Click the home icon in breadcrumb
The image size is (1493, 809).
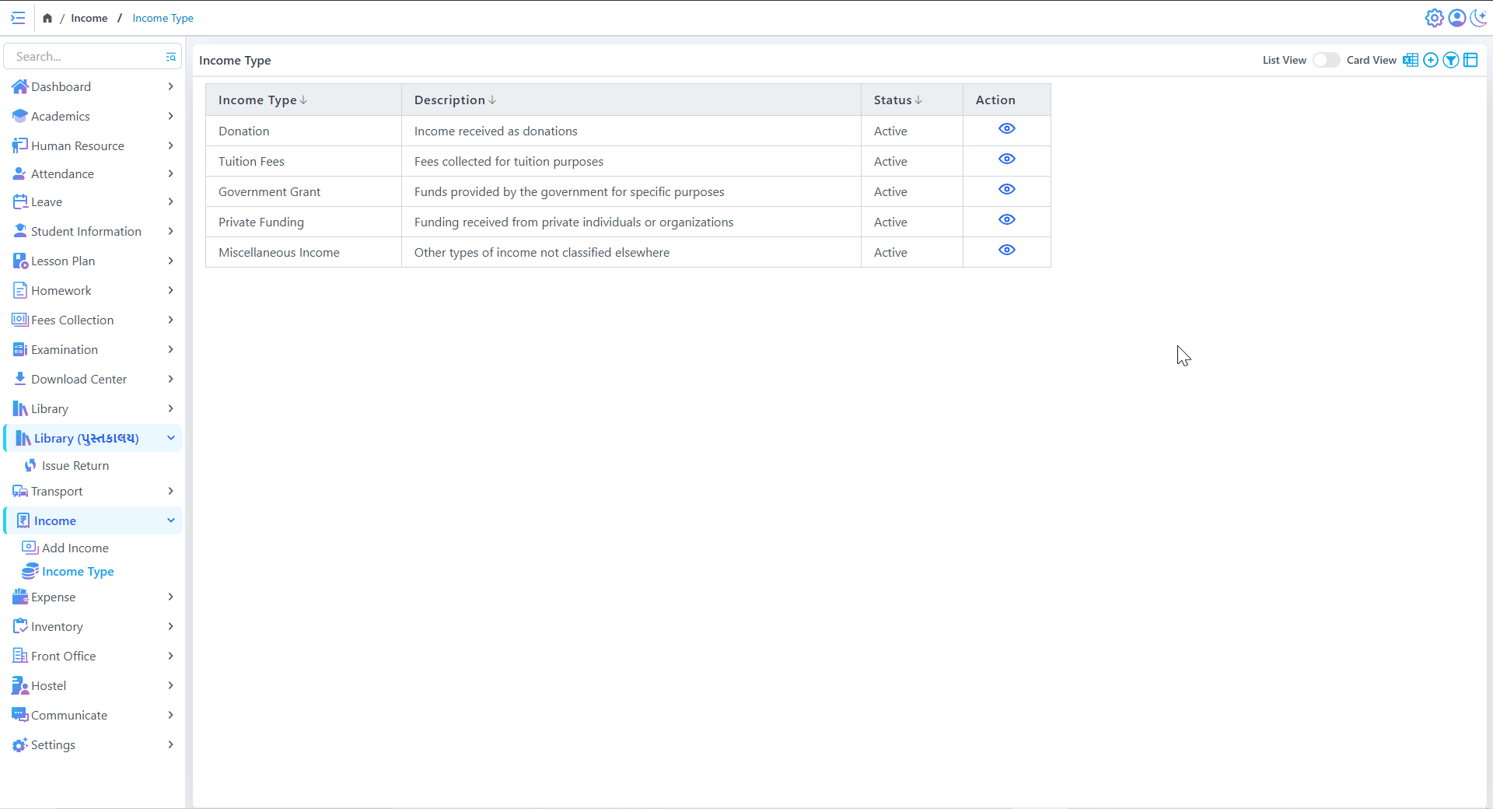(x=47, y=18)
